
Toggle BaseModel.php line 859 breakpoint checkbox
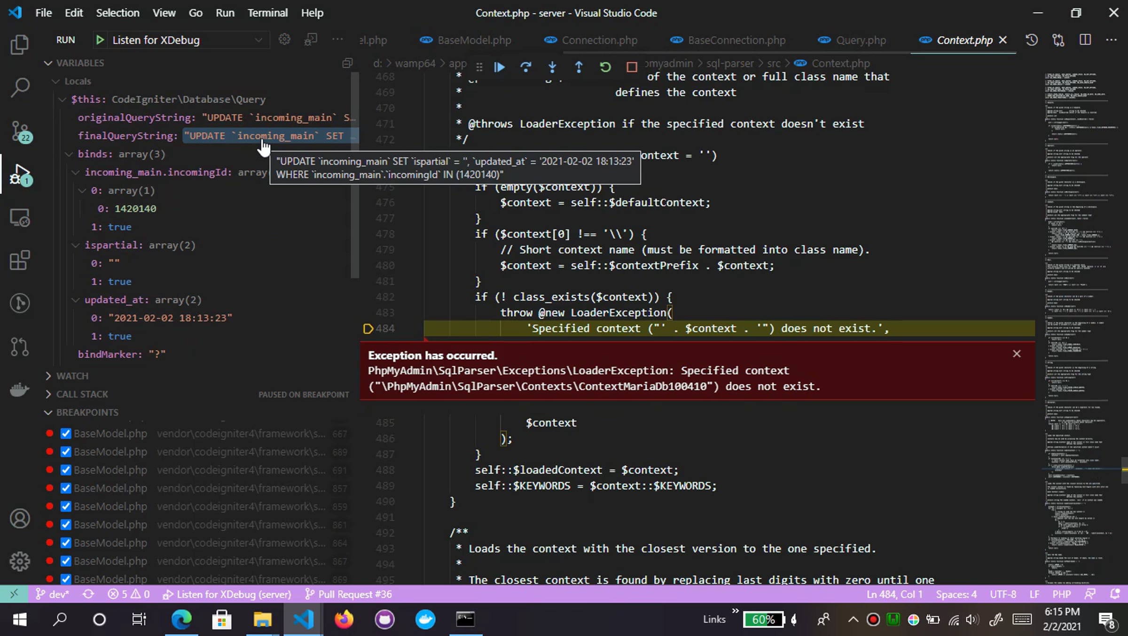pyautogui.click(x=66, y=506)
